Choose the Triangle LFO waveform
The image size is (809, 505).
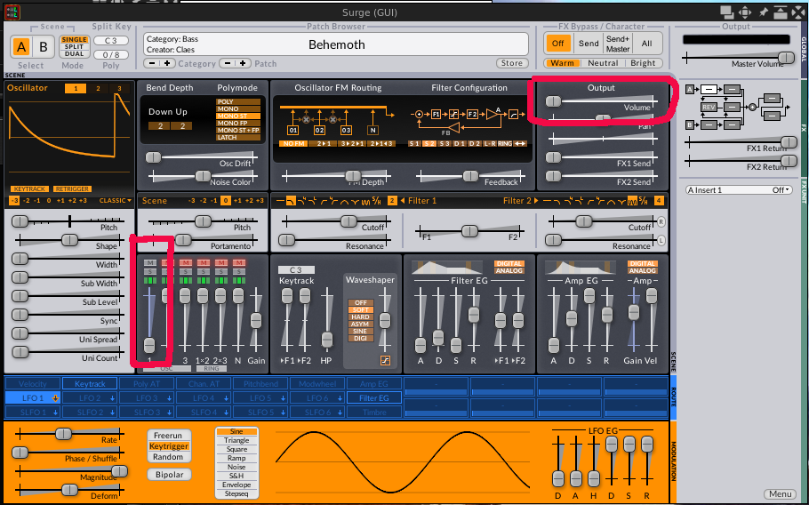point(236,440)
